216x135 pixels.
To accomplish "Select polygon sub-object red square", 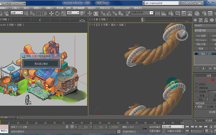I will click(213, 80).
